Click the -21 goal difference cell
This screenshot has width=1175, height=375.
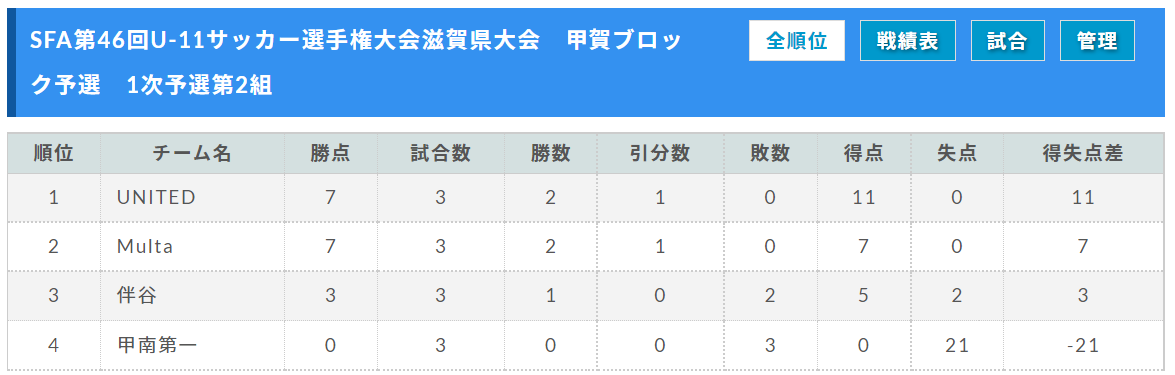coord(1083,346)
